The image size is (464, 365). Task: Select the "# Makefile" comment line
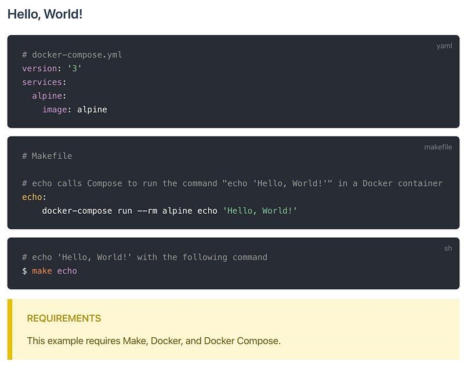point(47,156)
